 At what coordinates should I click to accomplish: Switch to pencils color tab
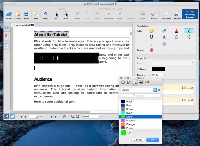tap(147, 82)
